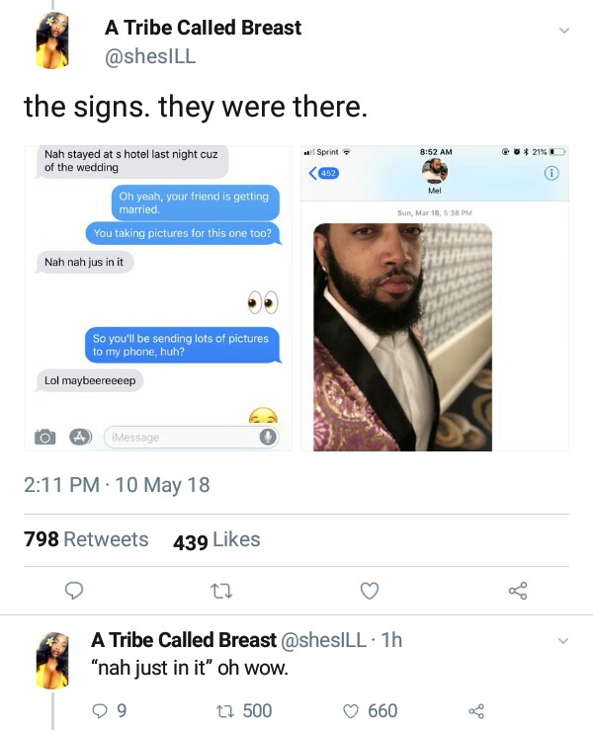Open the @shesILL profile handle
The height and width of the screenshot is (730, 593).
tap(150, 56)
